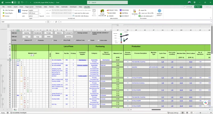Open MACHINES data module
The image size is (213, 114).
point(111,13)
